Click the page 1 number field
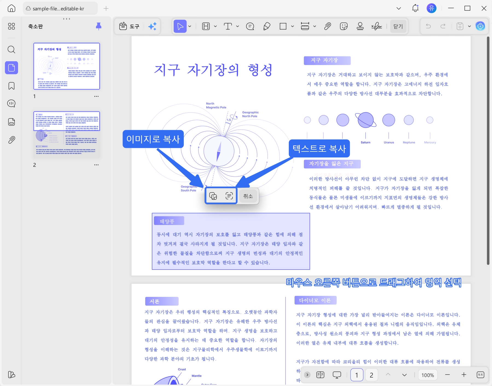Image resolution: width=492 pixels, height=386 pixels. tap(357, 375)
